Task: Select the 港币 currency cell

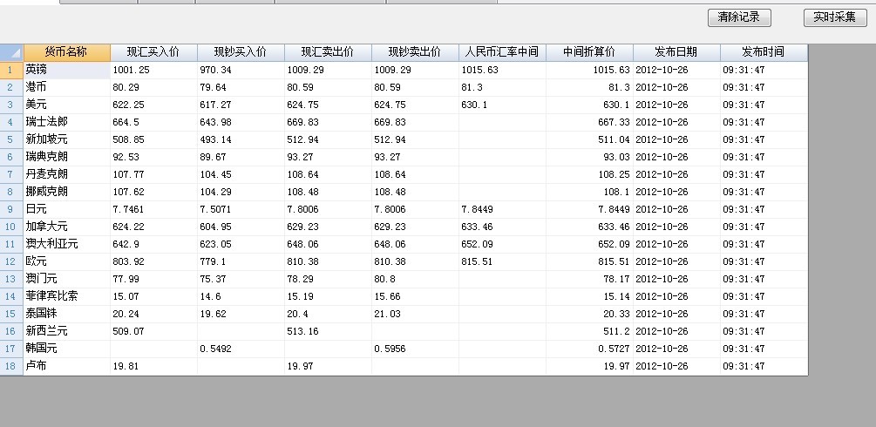Action: [67, 87]
